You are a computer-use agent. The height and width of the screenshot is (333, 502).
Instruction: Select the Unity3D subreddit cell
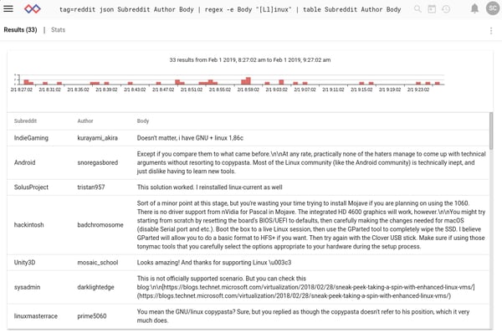coord(24,263)
